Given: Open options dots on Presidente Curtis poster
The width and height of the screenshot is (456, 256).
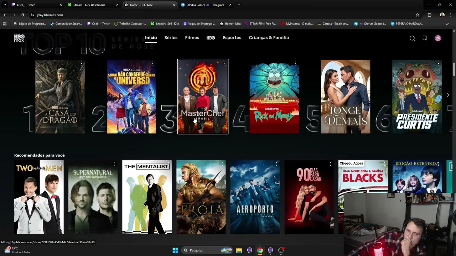Looking at the screenshot, I should tap(438, 63).
